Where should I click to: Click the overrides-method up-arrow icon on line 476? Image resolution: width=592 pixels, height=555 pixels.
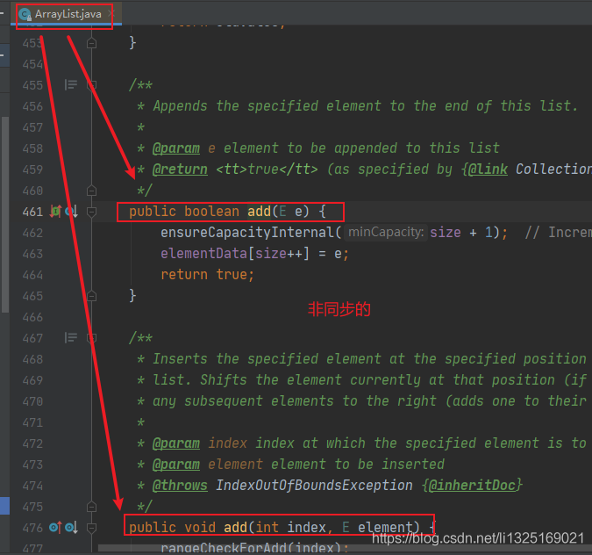pos(55,528)
